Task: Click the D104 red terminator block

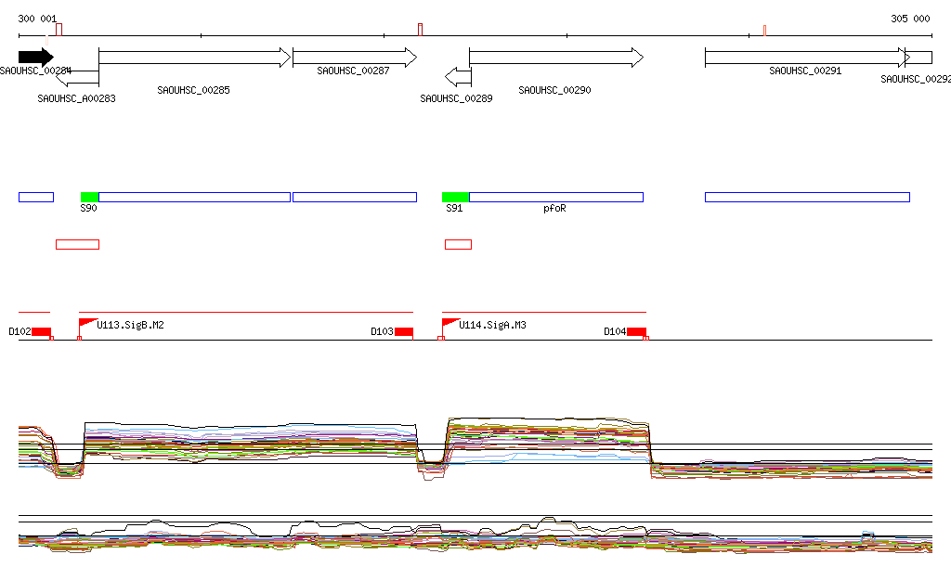Action: pyautogui.click(x=636, y=332)
